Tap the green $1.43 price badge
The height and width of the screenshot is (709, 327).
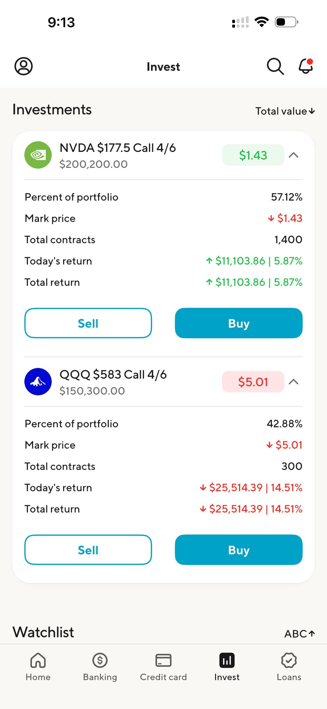253,155
